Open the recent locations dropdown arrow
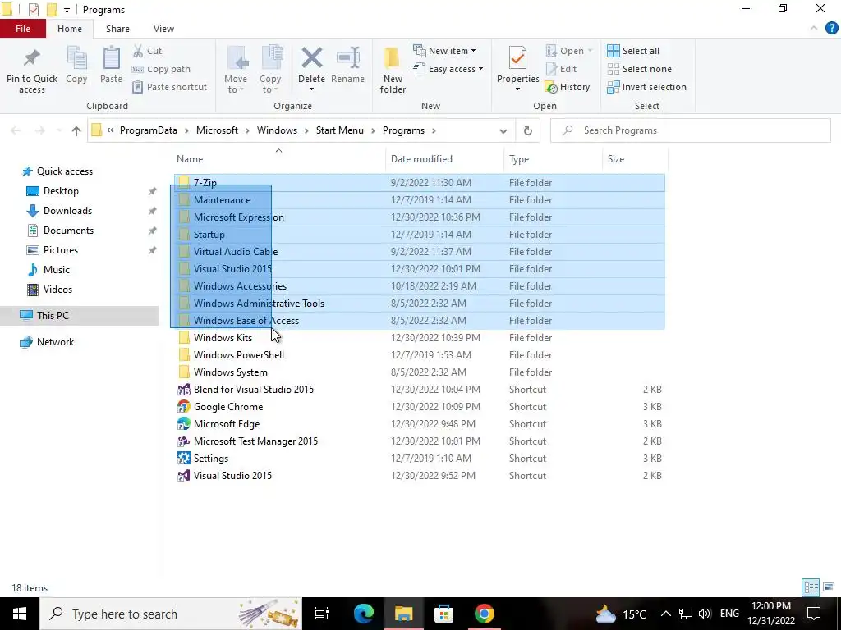 pyautogui.click(x=58, y=130)
